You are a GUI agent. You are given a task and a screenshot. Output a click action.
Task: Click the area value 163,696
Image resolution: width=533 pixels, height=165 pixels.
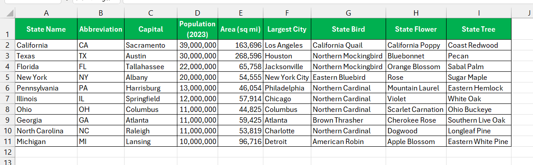tap(241, 45)
